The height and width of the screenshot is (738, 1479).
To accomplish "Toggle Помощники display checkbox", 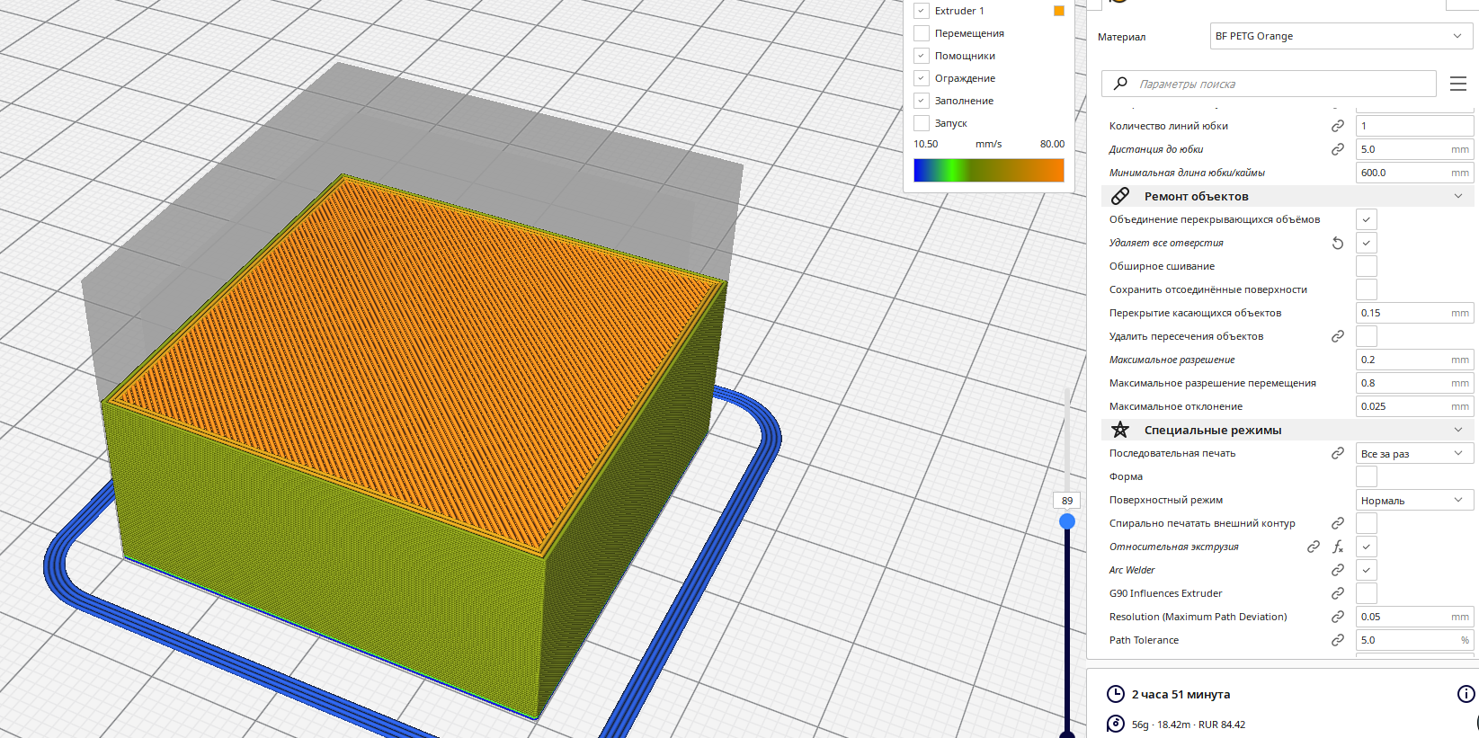I will pos(922,56).
